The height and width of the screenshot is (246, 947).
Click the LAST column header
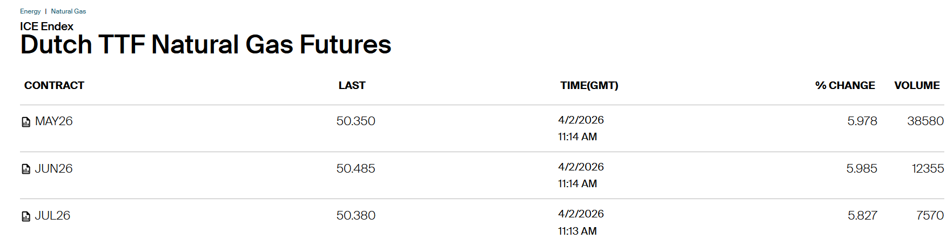[x=352, y=85]
